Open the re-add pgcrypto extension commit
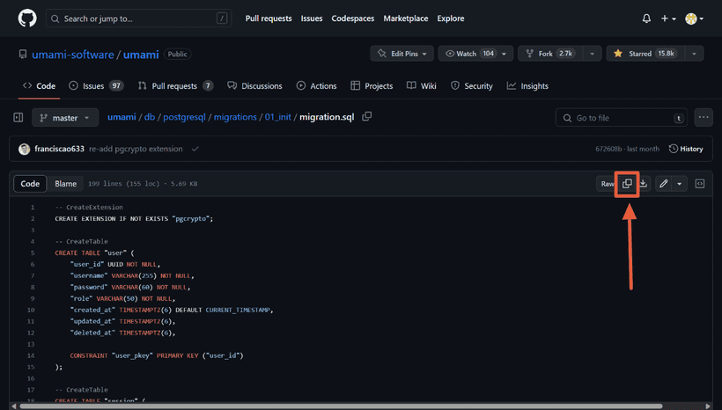 136,149
